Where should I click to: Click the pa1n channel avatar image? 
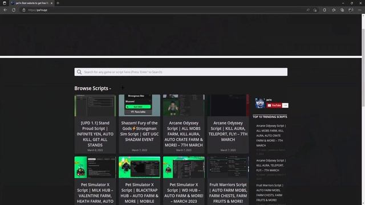tap(260, 103)
